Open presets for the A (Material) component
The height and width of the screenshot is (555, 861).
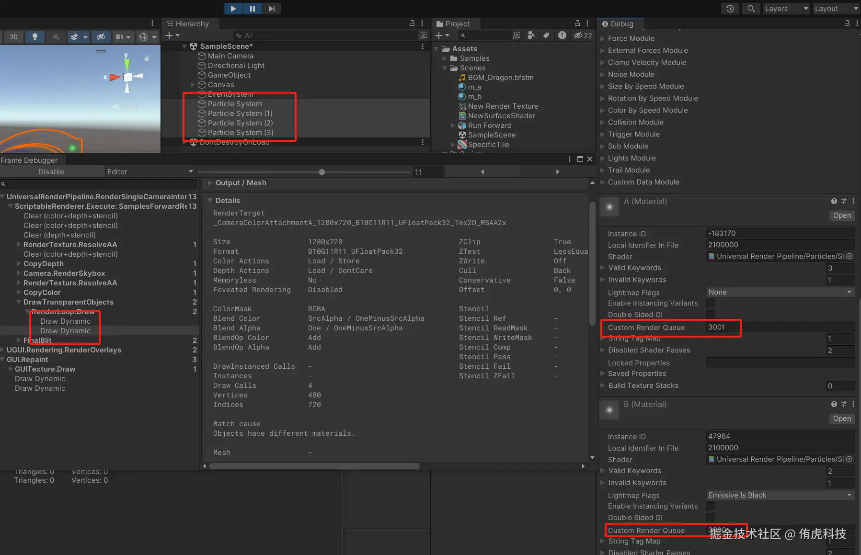coord(844,202)
